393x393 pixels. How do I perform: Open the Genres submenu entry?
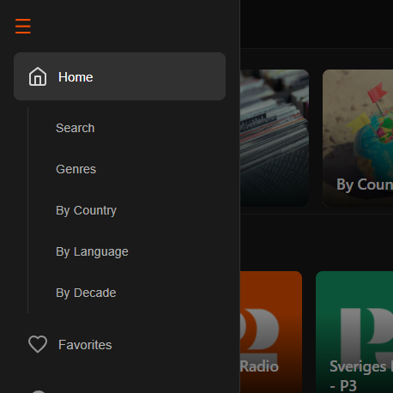coord(76,169)
